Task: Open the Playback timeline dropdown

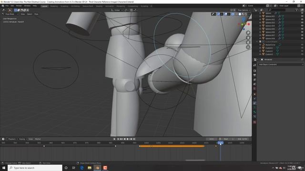Action: [x=13, y=139]
